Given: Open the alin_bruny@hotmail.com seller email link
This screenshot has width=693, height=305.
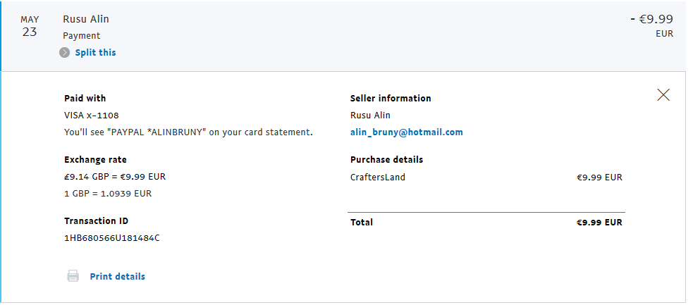Looking at the screenshot, I should pos(406,132).
